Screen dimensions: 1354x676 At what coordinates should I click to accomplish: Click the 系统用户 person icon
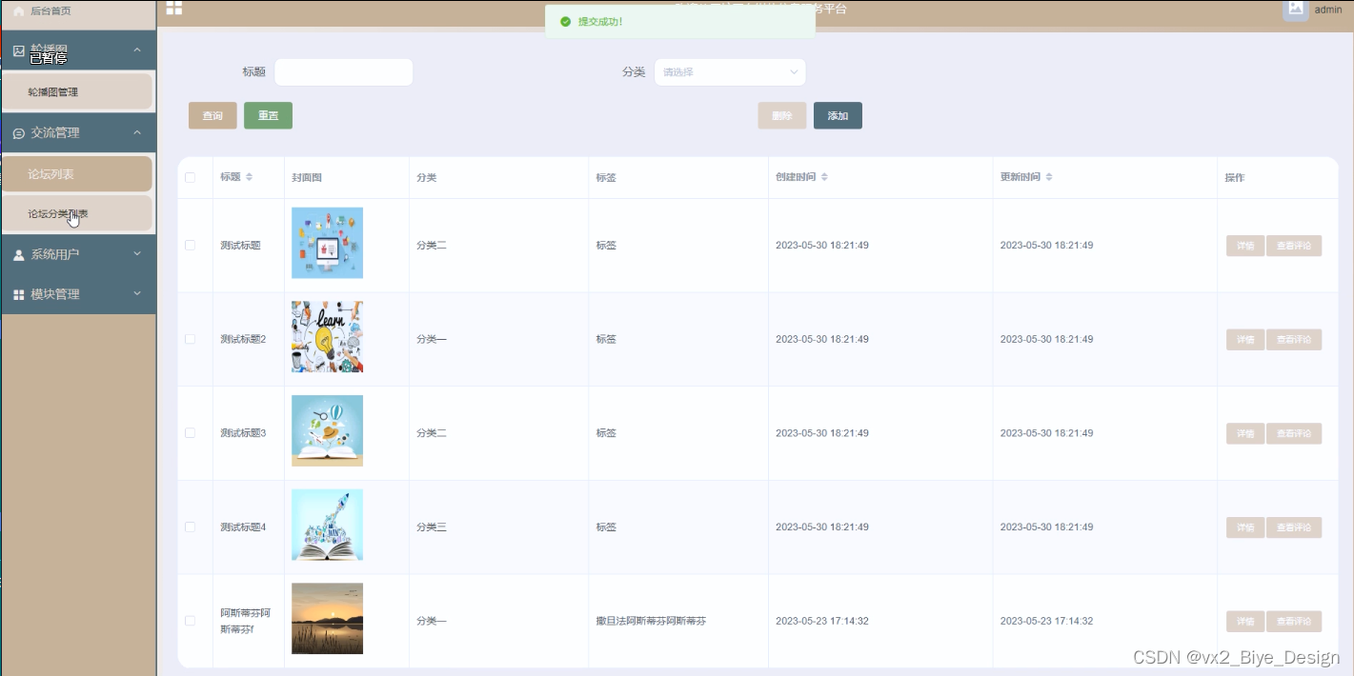(x=18, y=254)
